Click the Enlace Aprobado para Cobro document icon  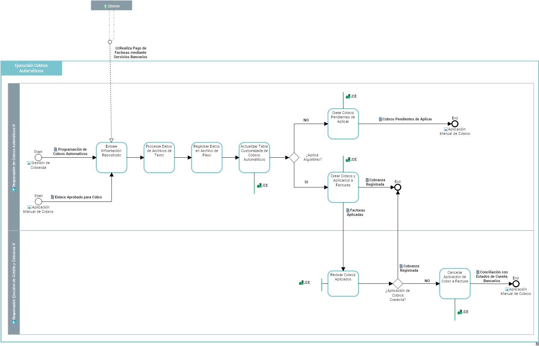(x=52, y=197)
